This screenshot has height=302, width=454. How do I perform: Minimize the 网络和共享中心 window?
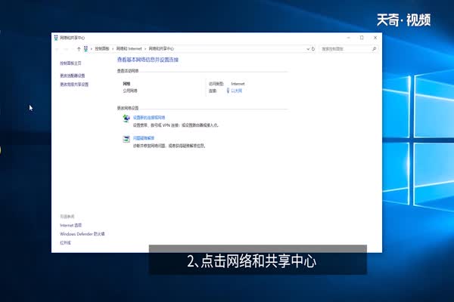click(x=349, y=38)
